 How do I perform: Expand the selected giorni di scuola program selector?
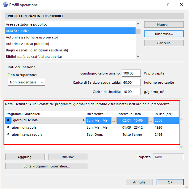tap(84, 120)
